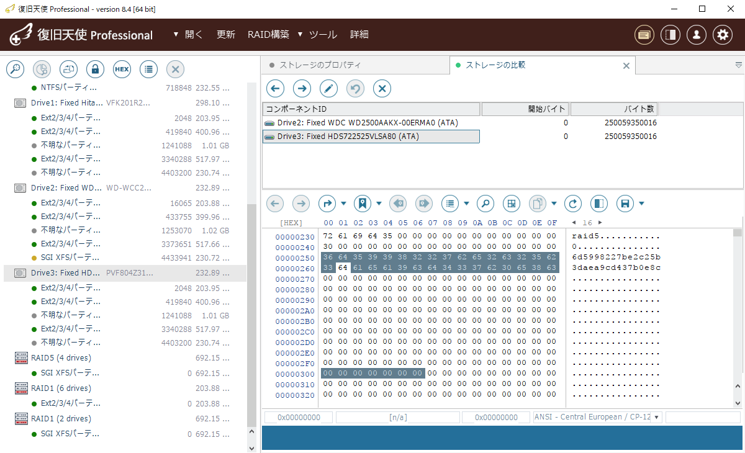This screenshot has height=453, width=745.
Task: Click the disk image file icon
Action: tap(68, 70)
